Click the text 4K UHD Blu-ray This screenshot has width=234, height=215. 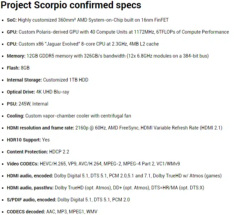coord(53,92)
